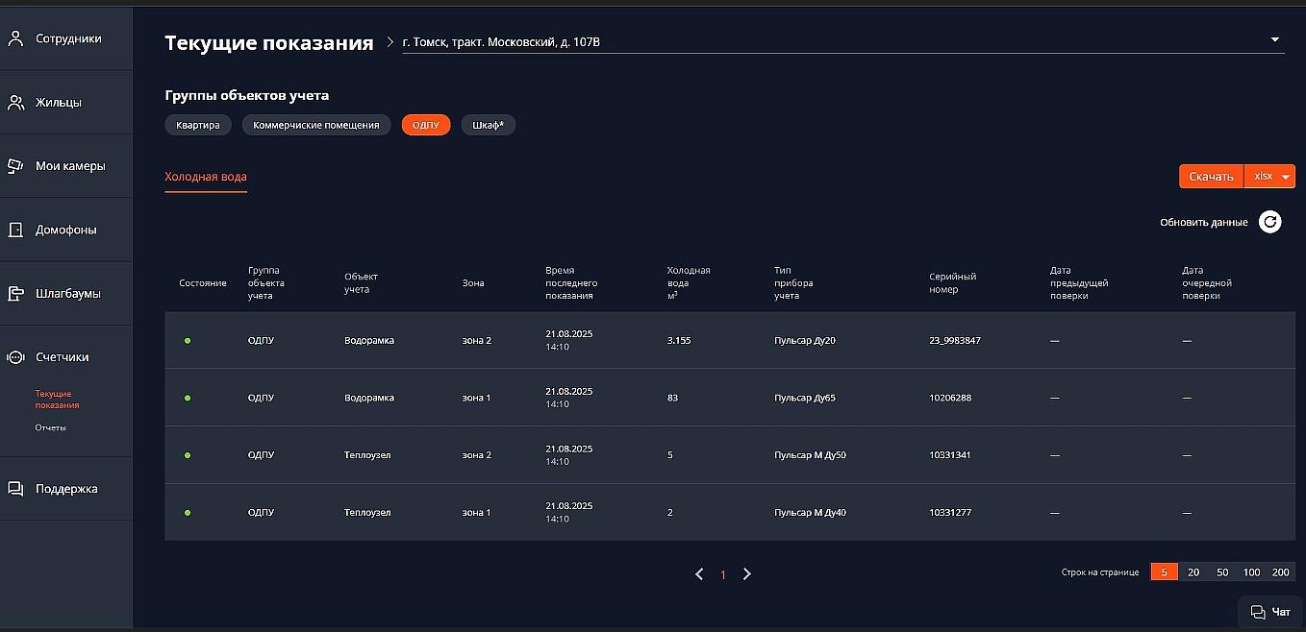Set rows per page to 50
This screenshot has width=1306, height=632.
pos(1221,572)
